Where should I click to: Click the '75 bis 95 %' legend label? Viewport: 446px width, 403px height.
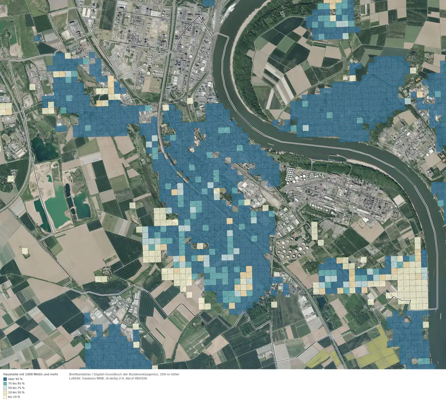[16, 384]
